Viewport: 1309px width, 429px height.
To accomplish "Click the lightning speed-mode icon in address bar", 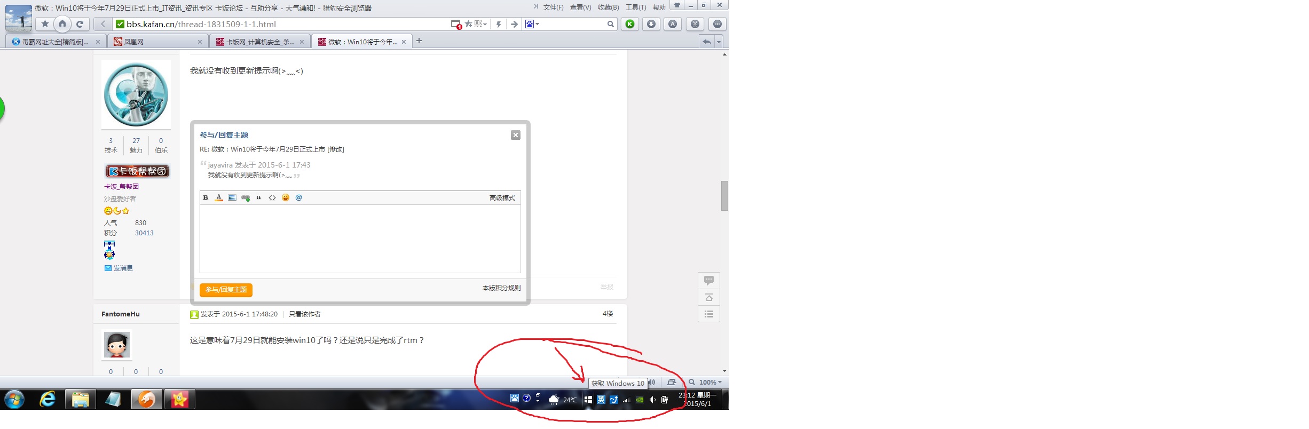I will 499,24.
